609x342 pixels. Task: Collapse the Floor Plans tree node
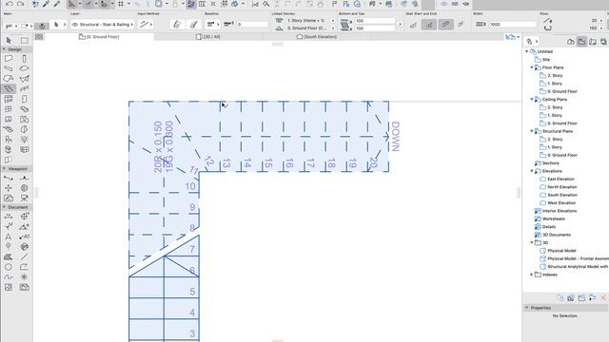532,67
